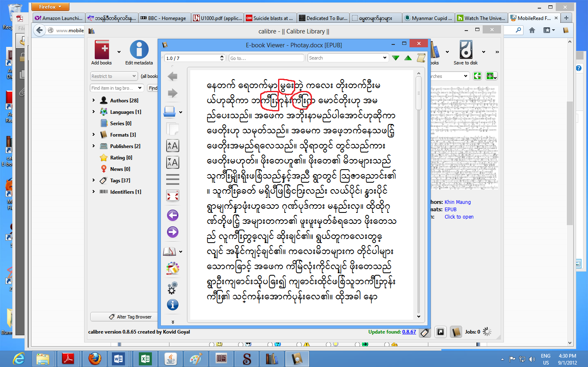Switch to Suicide blasts tab

tap(270, 18)
